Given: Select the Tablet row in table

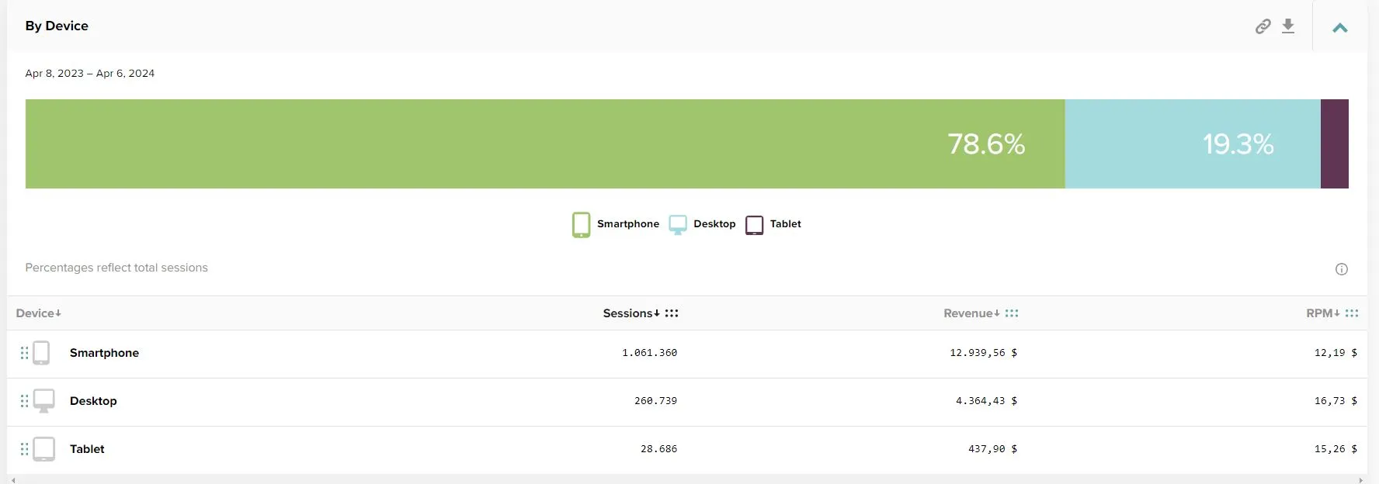Looking at the screenshot, I should (87, 449).
